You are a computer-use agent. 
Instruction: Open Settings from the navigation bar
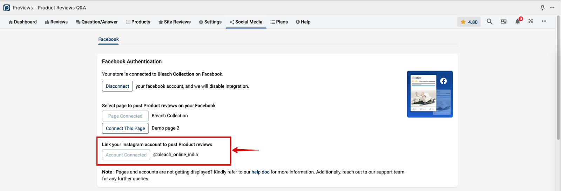(x=210, y=22)
